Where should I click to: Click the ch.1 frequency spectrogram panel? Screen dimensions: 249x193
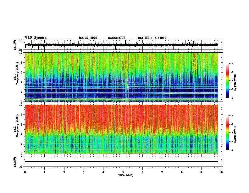121,77
